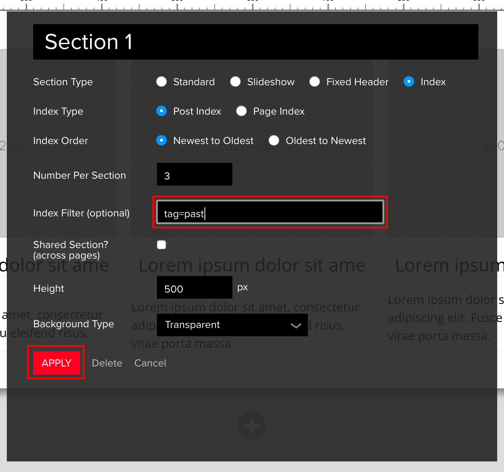Set index order to Oldest to Newest
The width and height of the screenshot is (504, 472).
click(x=274, y=141)
